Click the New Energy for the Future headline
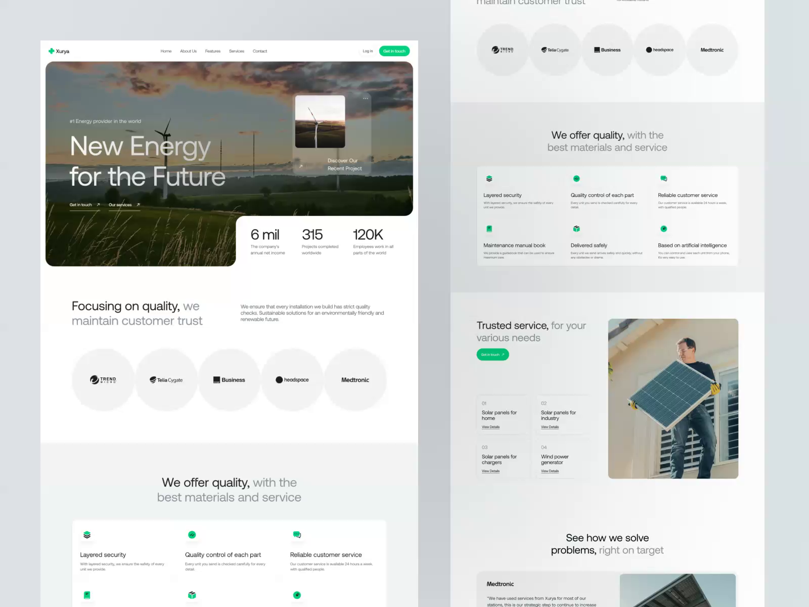Image resolution: width=809 pixels, height=607 pixels. 148,161
